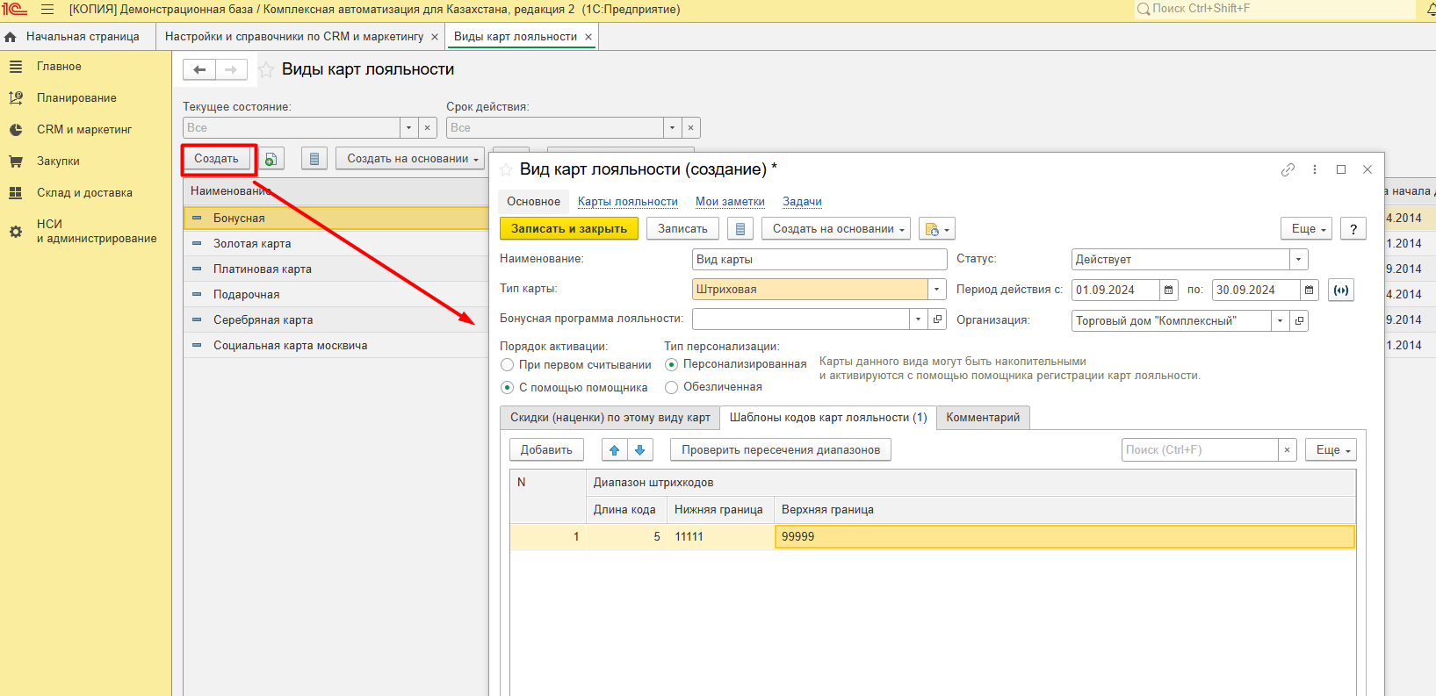Click the copy-item icon beside Создать
Viewport: 1436px width, 696px height.
tap(271, 159)
